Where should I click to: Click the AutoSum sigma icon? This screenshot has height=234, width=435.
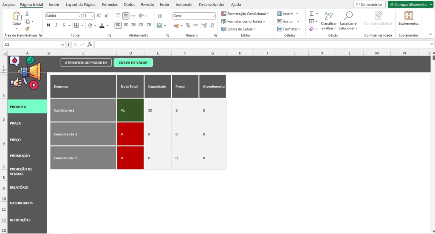pyautogui.click(x=311, y=14)
